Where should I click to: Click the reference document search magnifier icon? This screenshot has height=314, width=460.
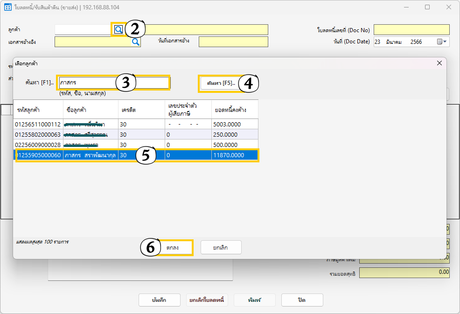[135, 42]
